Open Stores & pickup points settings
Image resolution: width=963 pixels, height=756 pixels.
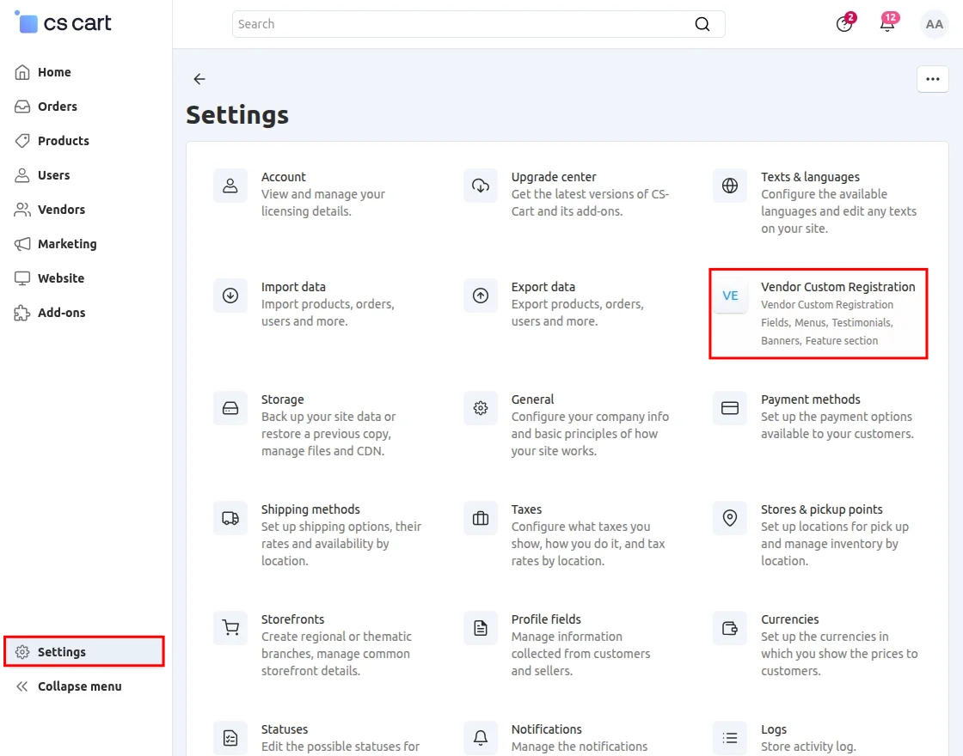pyautogui.click(x=822, y=509)
